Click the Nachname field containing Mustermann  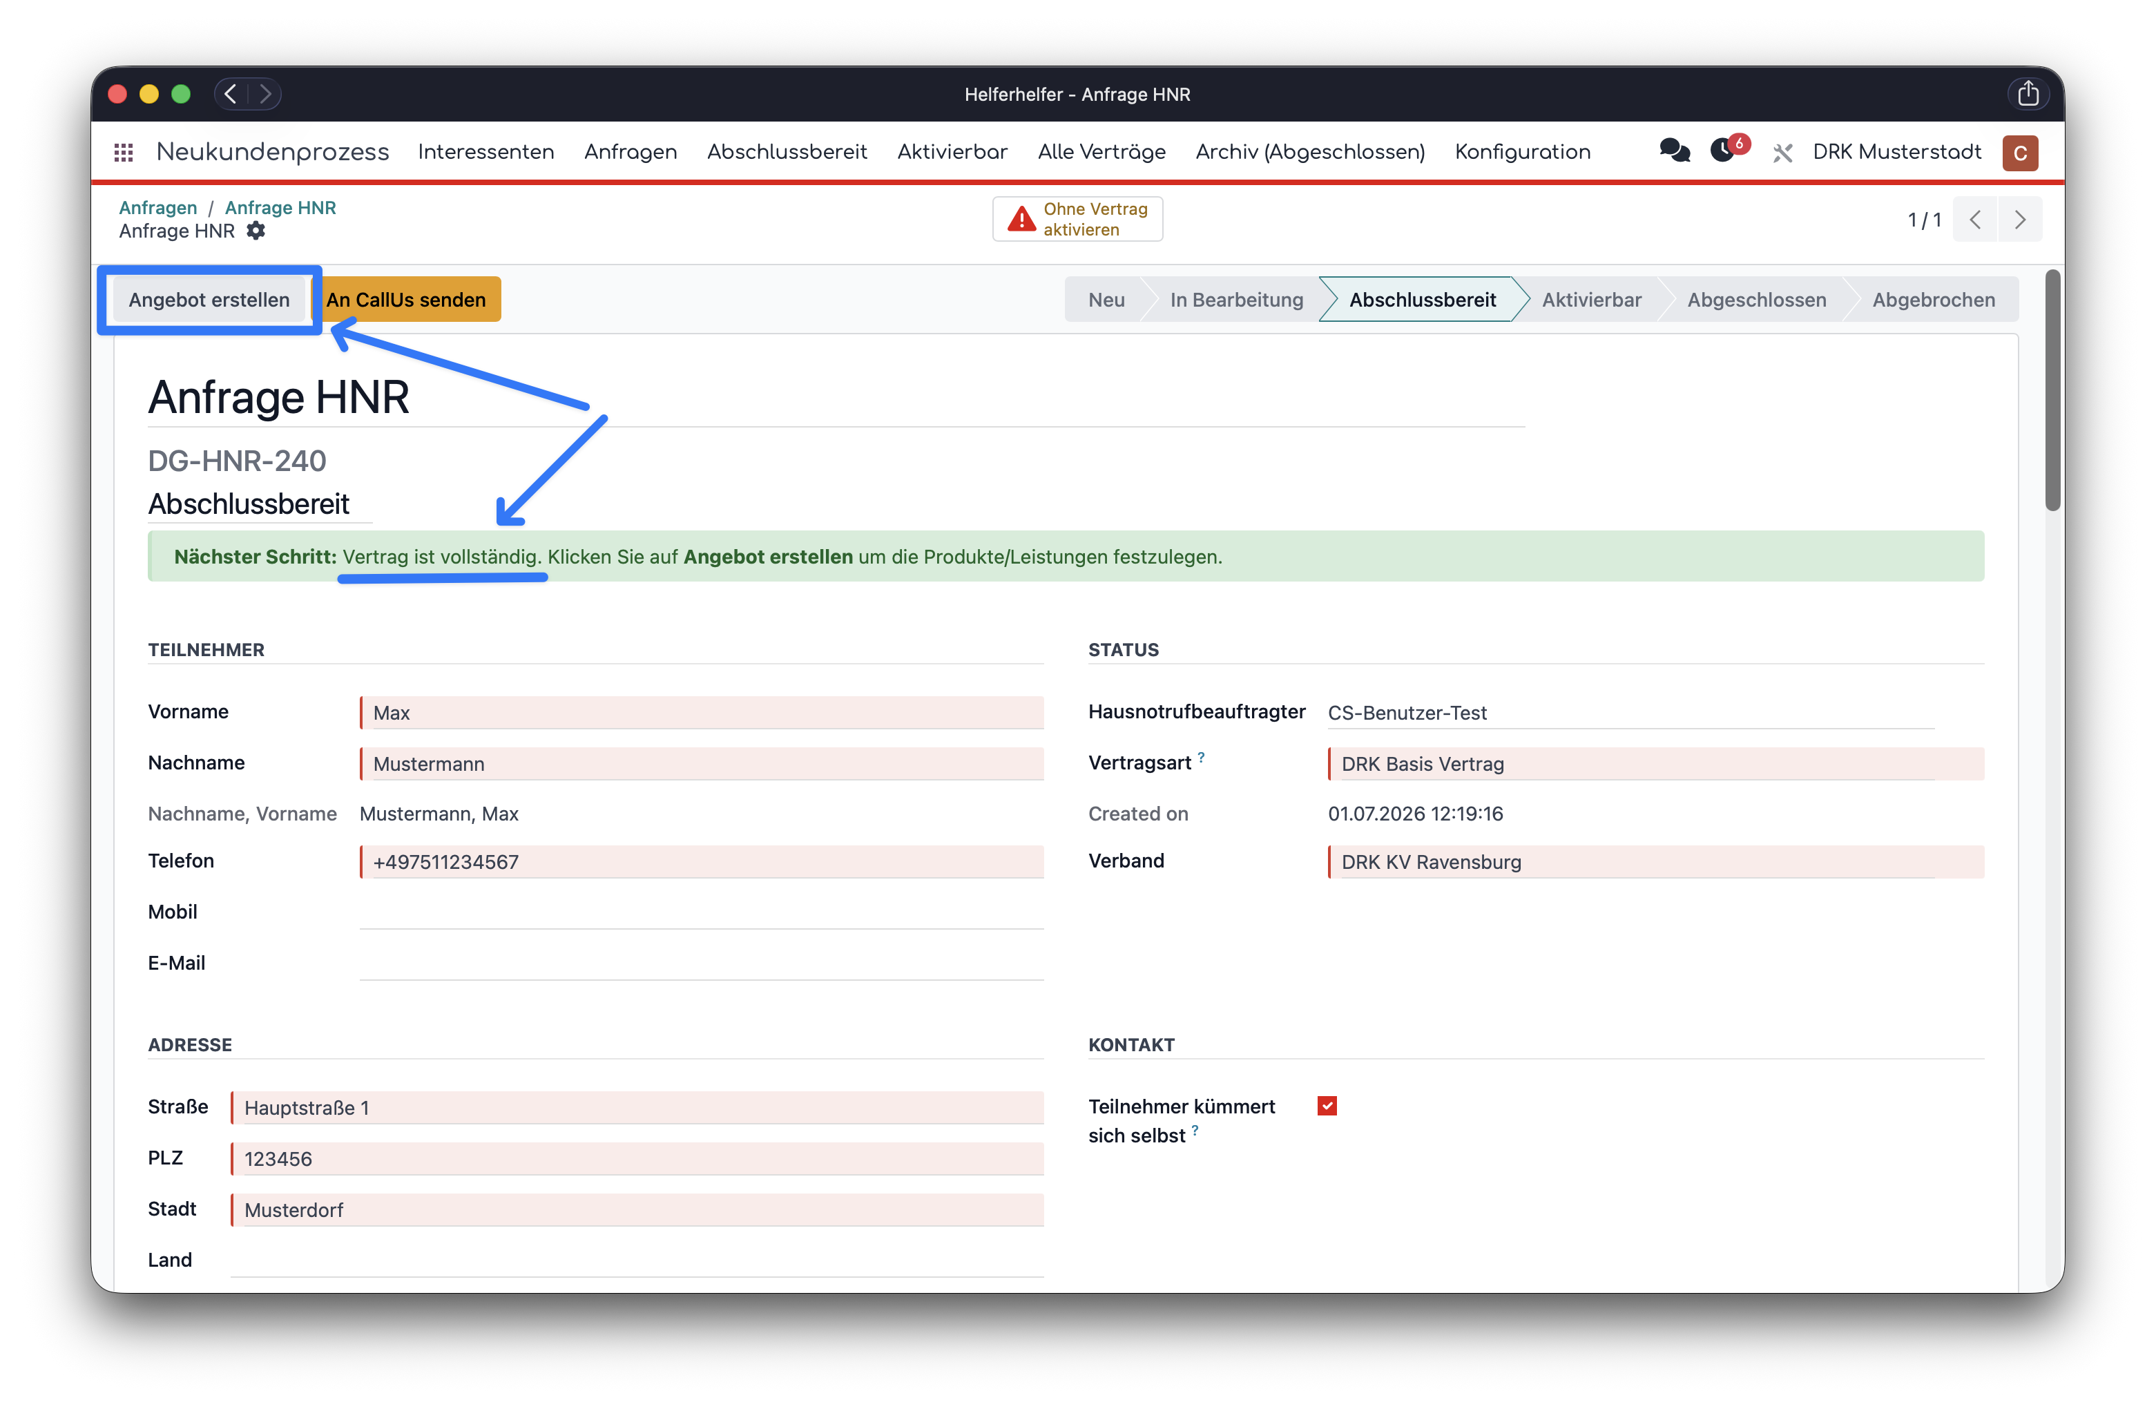point(702,763)
